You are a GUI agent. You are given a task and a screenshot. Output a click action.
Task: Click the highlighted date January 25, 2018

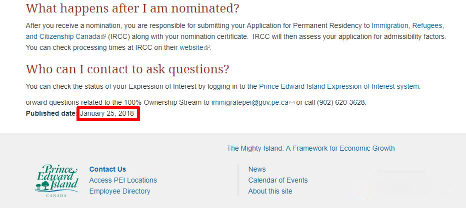pyautogui.click(x=107, y=114)
